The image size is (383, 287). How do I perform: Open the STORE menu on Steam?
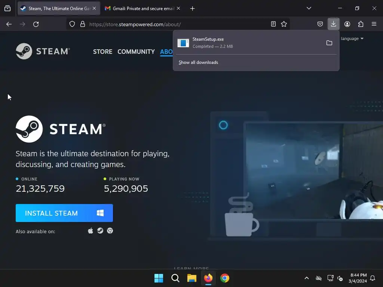102,52
